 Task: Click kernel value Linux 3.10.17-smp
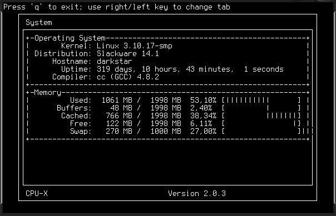coord(135,46)
